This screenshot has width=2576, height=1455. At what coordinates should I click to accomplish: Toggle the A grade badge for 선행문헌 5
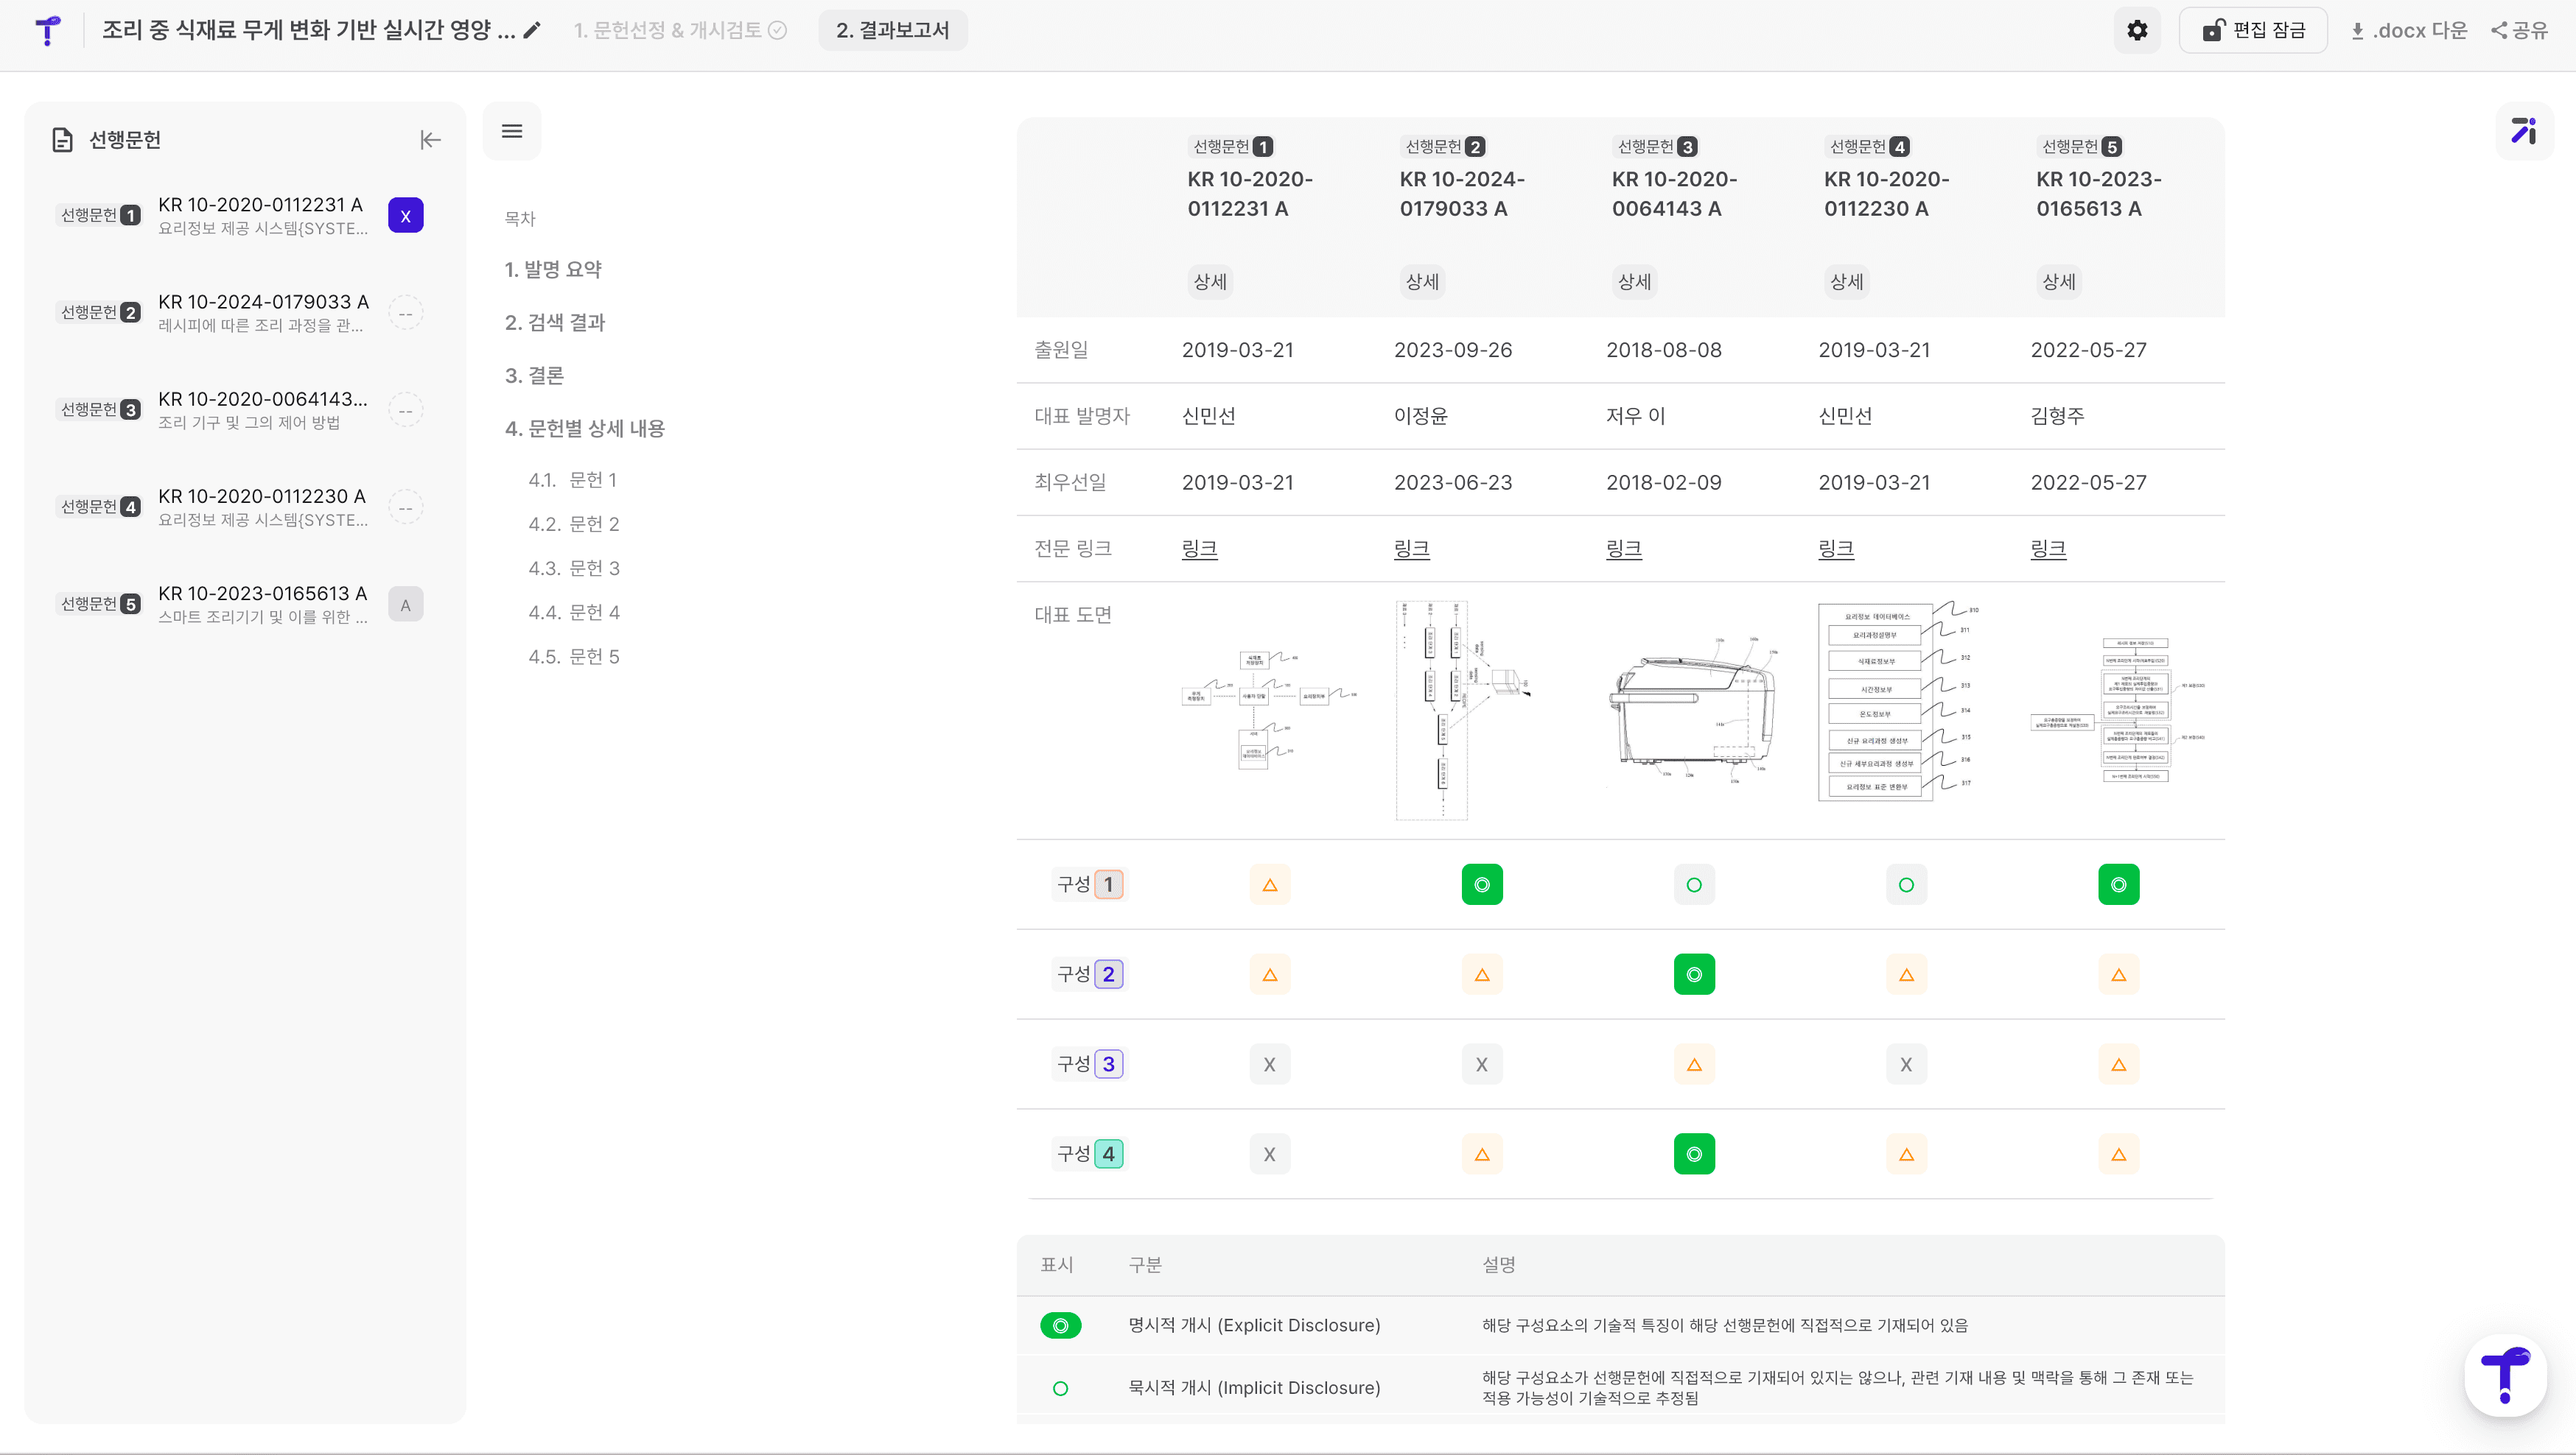[405, 605]
